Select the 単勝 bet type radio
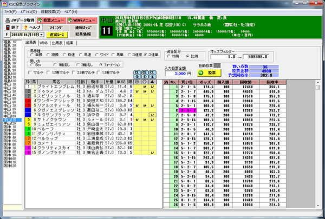325x219 pixels. click(32, 55)
